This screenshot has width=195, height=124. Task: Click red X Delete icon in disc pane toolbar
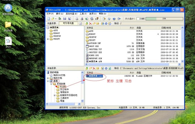click(90, 23)
